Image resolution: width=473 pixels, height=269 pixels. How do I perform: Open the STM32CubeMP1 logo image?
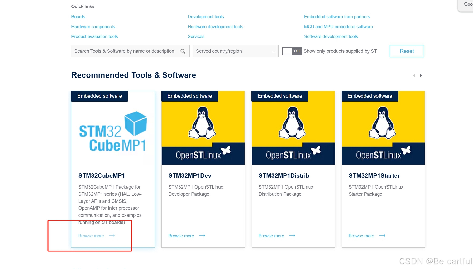113,132
